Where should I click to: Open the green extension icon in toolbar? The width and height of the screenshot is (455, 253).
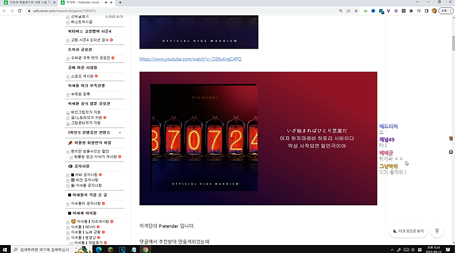(x=366, y=11)
